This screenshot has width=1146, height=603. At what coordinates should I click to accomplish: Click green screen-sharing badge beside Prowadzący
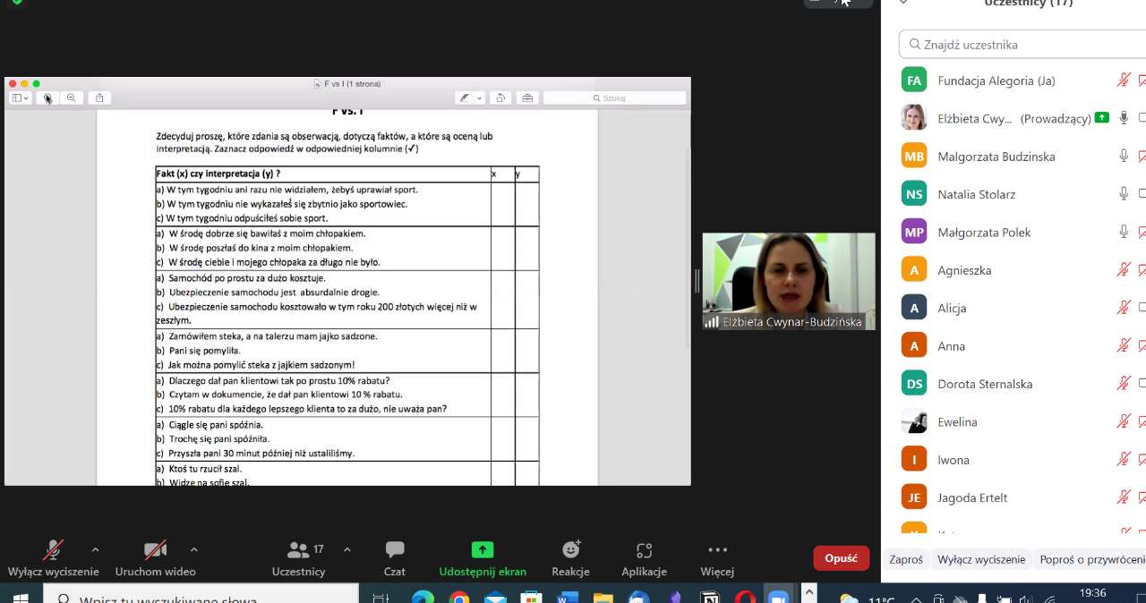tap(1102, 117)
